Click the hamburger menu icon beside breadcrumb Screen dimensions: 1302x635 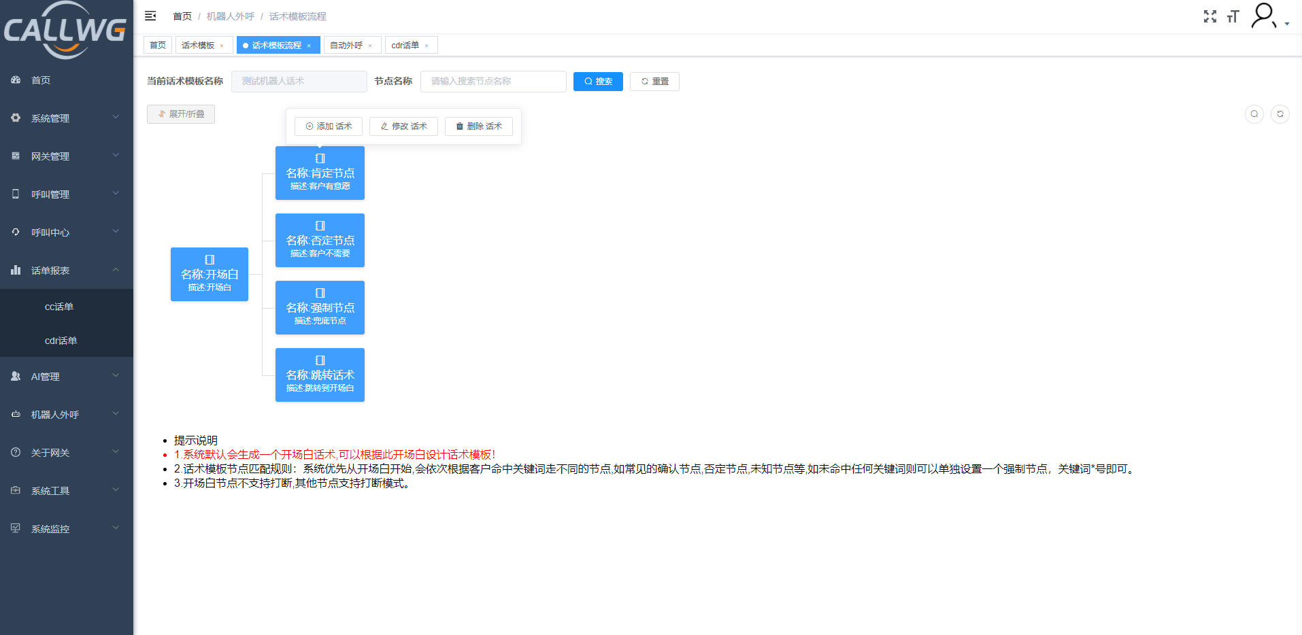pyautogui.click(x=150, y=15)
